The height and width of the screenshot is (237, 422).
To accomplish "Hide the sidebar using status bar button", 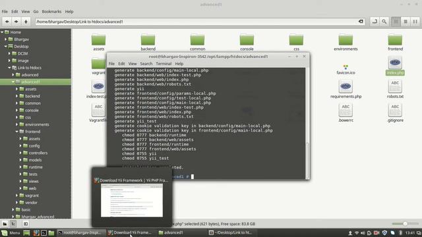I will [26, 224].
